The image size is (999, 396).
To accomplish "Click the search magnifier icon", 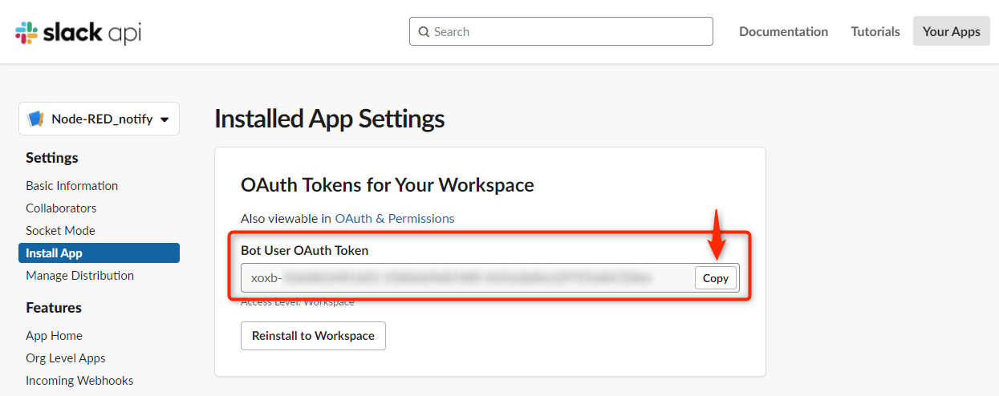I will point(424,32).
